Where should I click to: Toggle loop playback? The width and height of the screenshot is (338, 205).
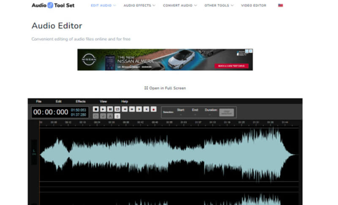[x=117, y=109]
